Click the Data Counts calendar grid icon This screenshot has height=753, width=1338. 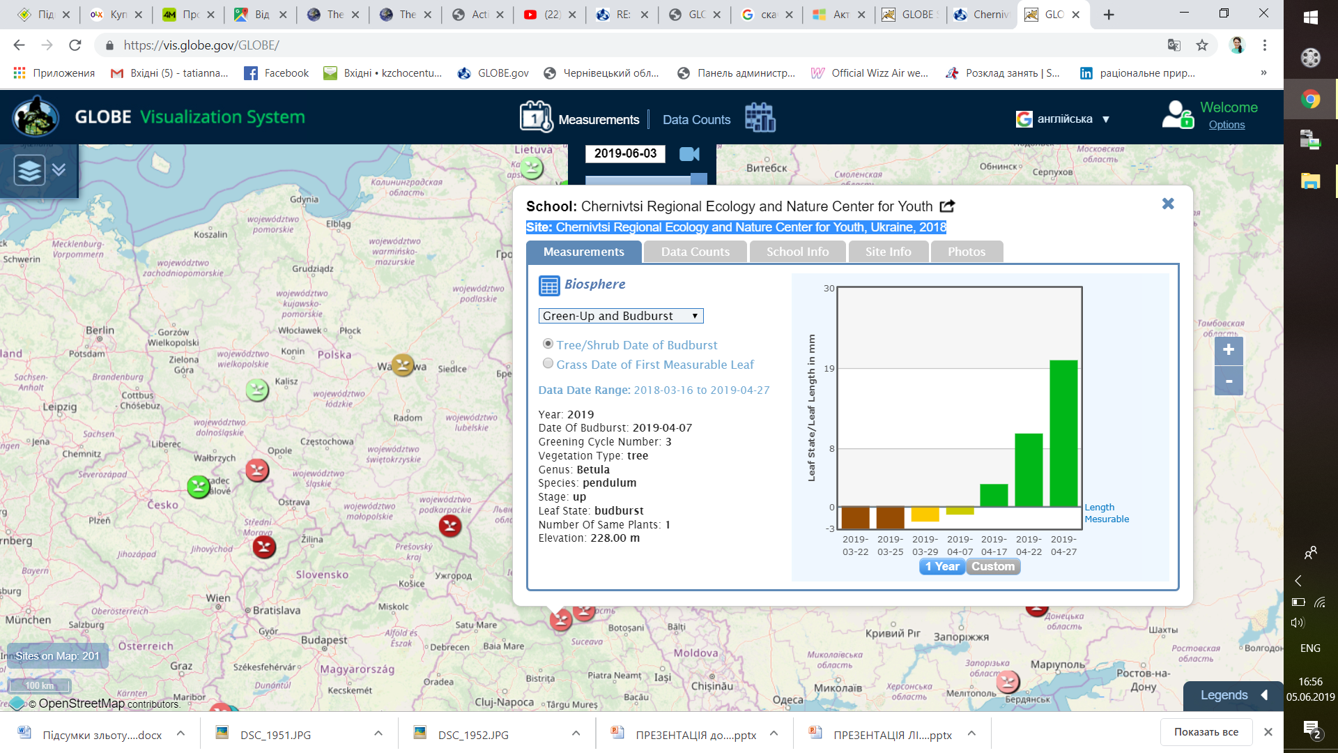click(x=760, y=117)
